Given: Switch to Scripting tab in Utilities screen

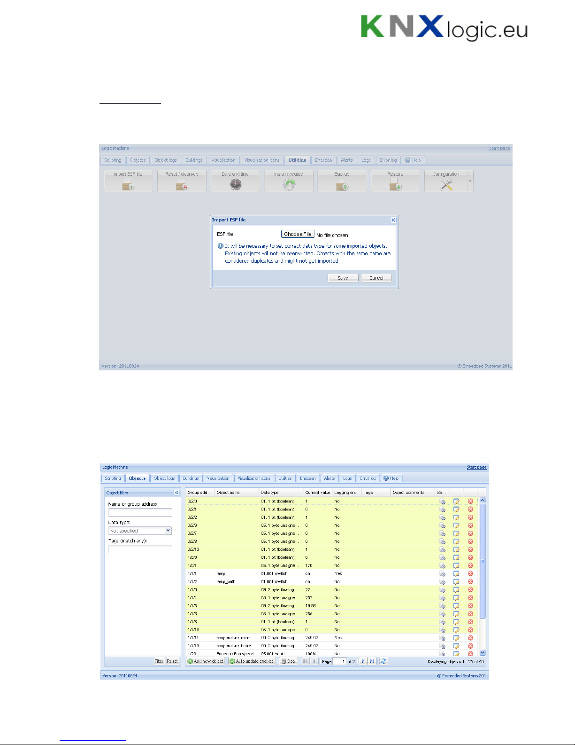Looking at the screenshot, I should pos(113,160).
